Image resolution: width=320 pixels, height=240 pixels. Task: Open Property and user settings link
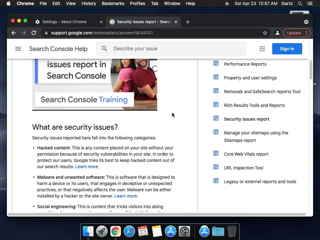point(250,78)
